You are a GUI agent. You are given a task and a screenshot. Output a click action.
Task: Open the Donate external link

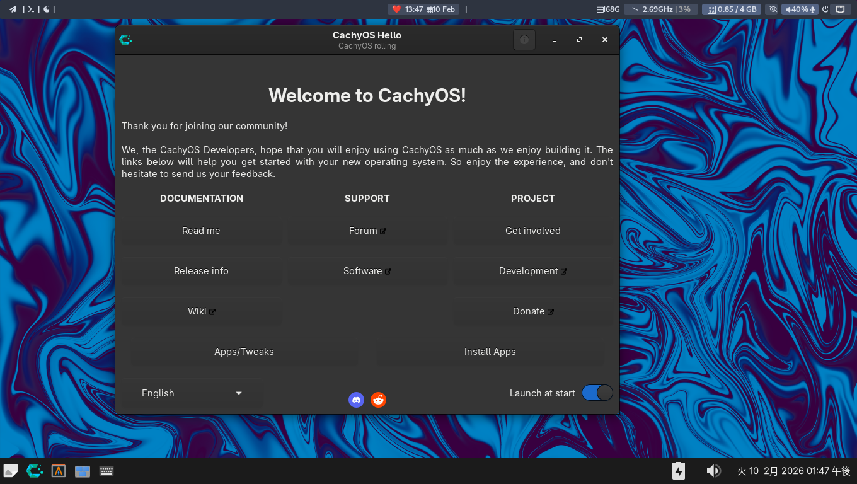click(533, 311)
